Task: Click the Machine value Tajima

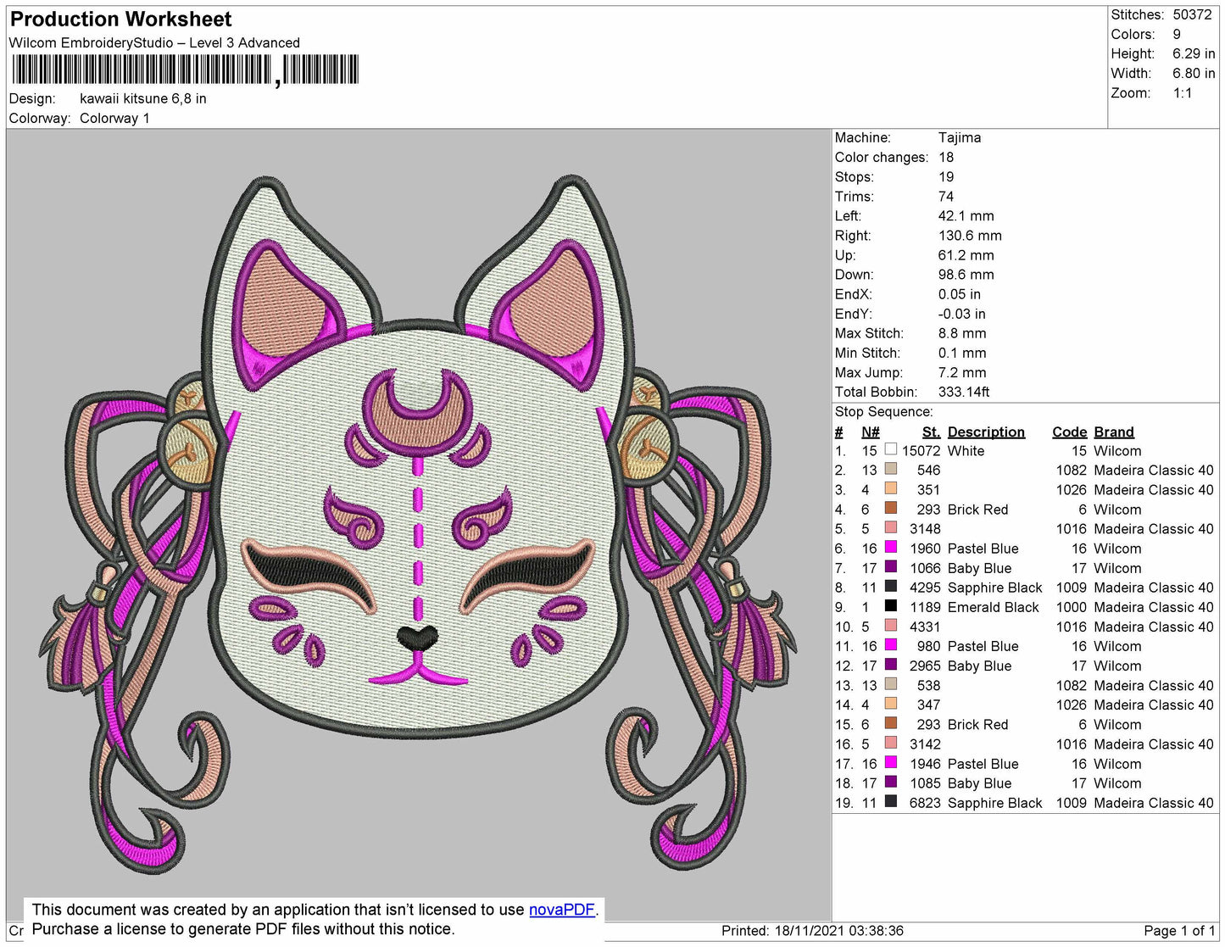Action: [960, 137]
